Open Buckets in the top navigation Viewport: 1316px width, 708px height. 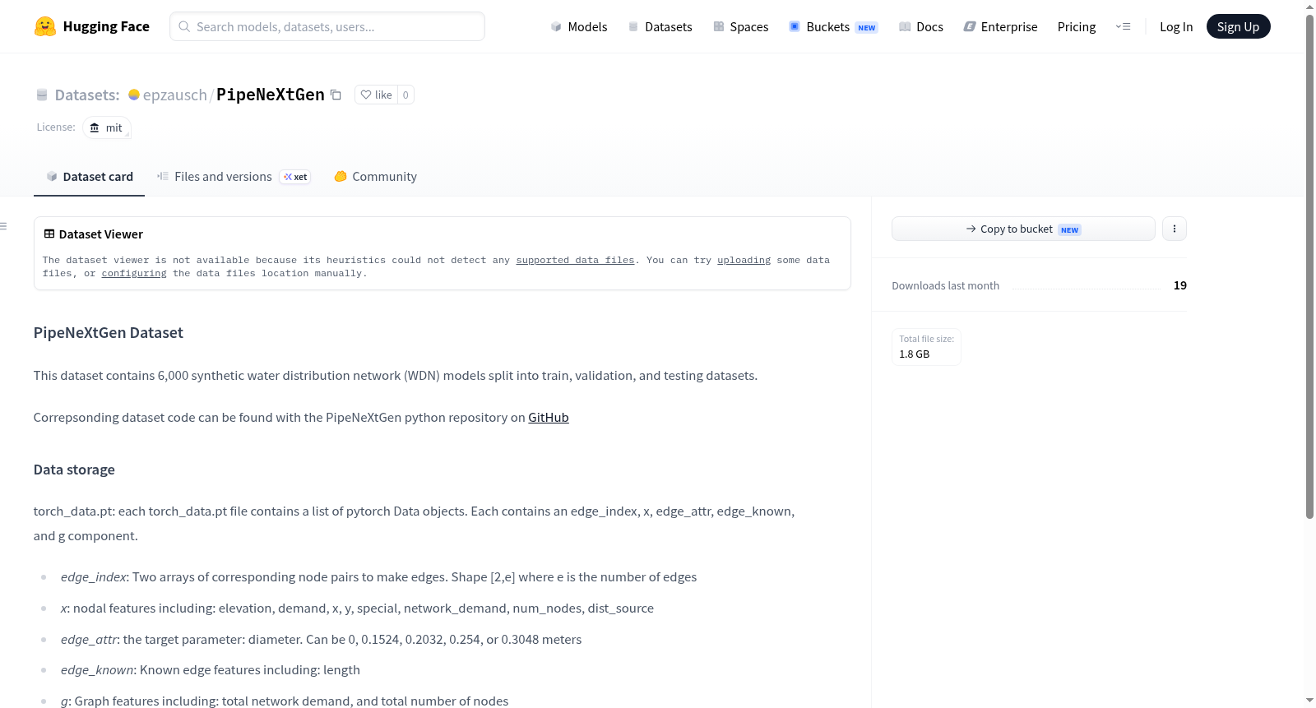click(x=833, y=26)
